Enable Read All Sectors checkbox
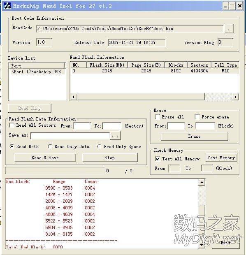246x255 pixels. [x=12, y=125]
